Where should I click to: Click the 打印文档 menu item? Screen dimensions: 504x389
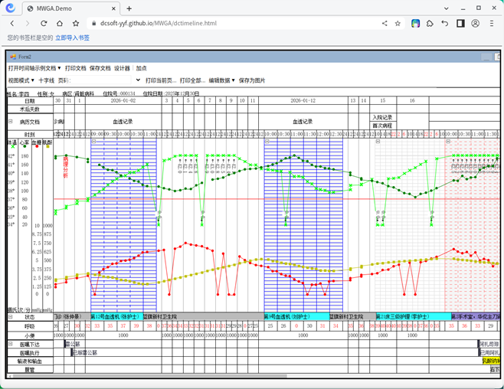click(75, 68)
